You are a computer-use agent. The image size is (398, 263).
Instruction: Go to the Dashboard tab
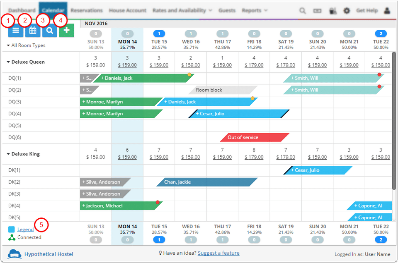[22, 10]
